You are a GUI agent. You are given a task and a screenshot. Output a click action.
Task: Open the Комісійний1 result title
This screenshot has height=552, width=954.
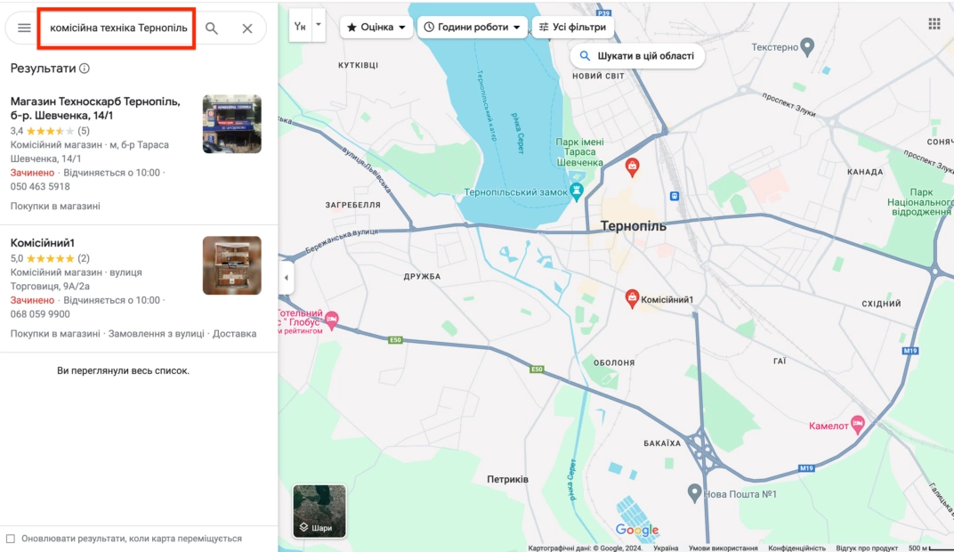pos(43,243)
